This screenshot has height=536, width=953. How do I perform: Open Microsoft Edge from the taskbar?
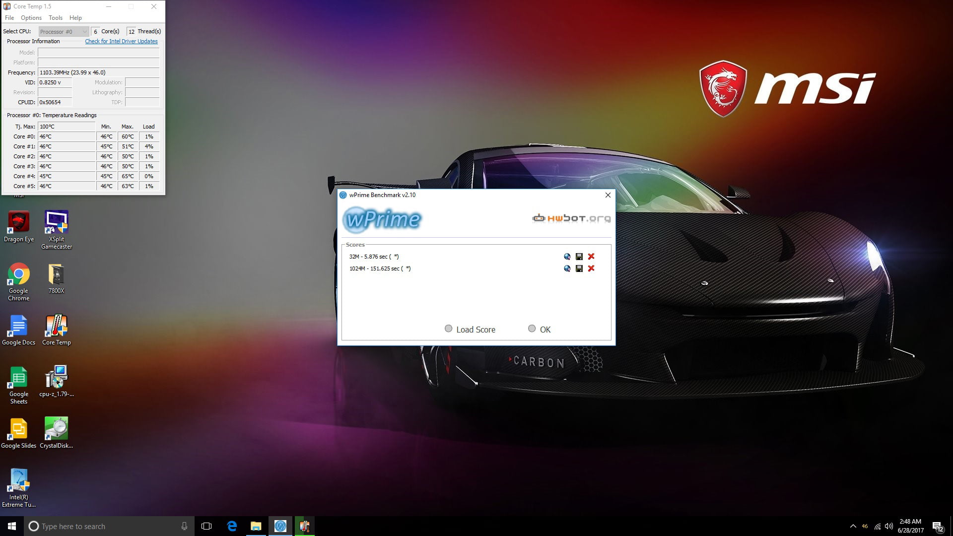pos(232,526)
